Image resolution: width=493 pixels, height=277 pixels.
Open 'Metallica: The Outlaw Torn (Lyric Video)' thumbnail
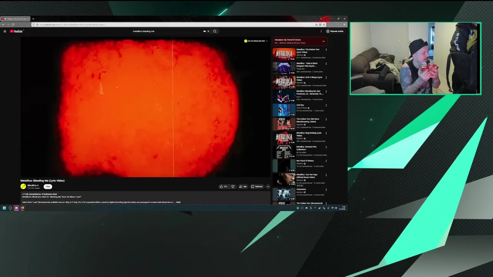coord(284,54)
